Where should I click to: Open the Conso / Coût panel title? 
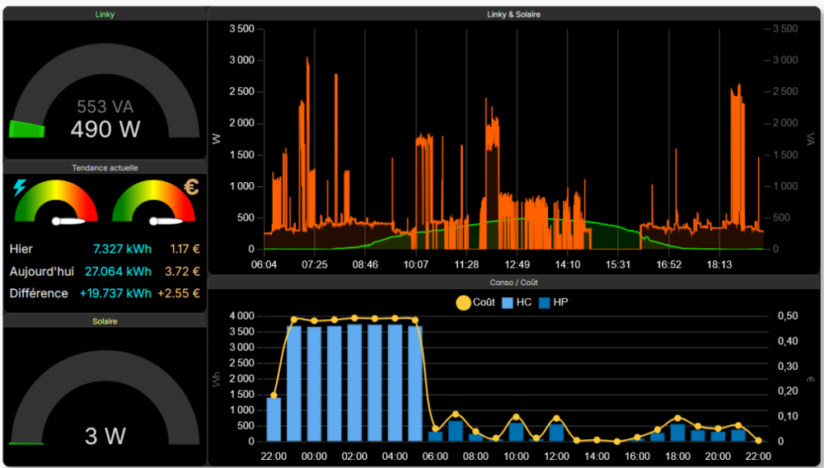[513, 282]
